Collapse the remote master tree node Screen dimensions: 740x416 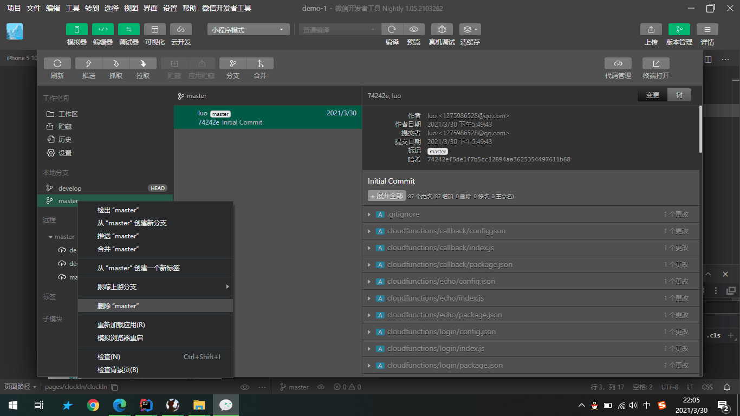click(51, 237)
